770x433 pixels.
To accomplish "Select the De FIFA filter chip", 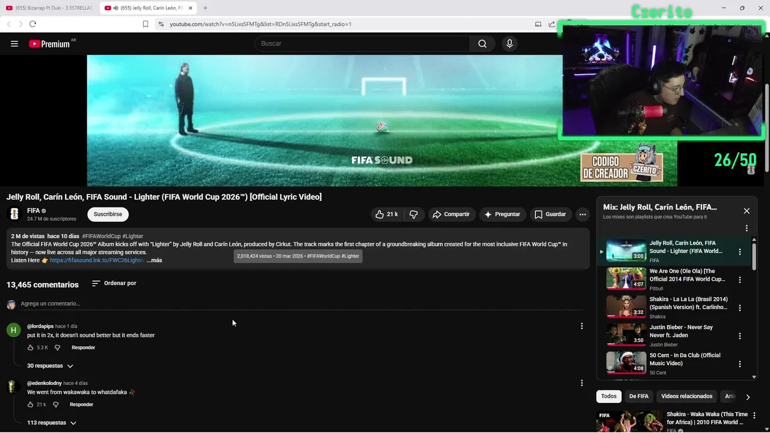I will click(x=639, y=396).
